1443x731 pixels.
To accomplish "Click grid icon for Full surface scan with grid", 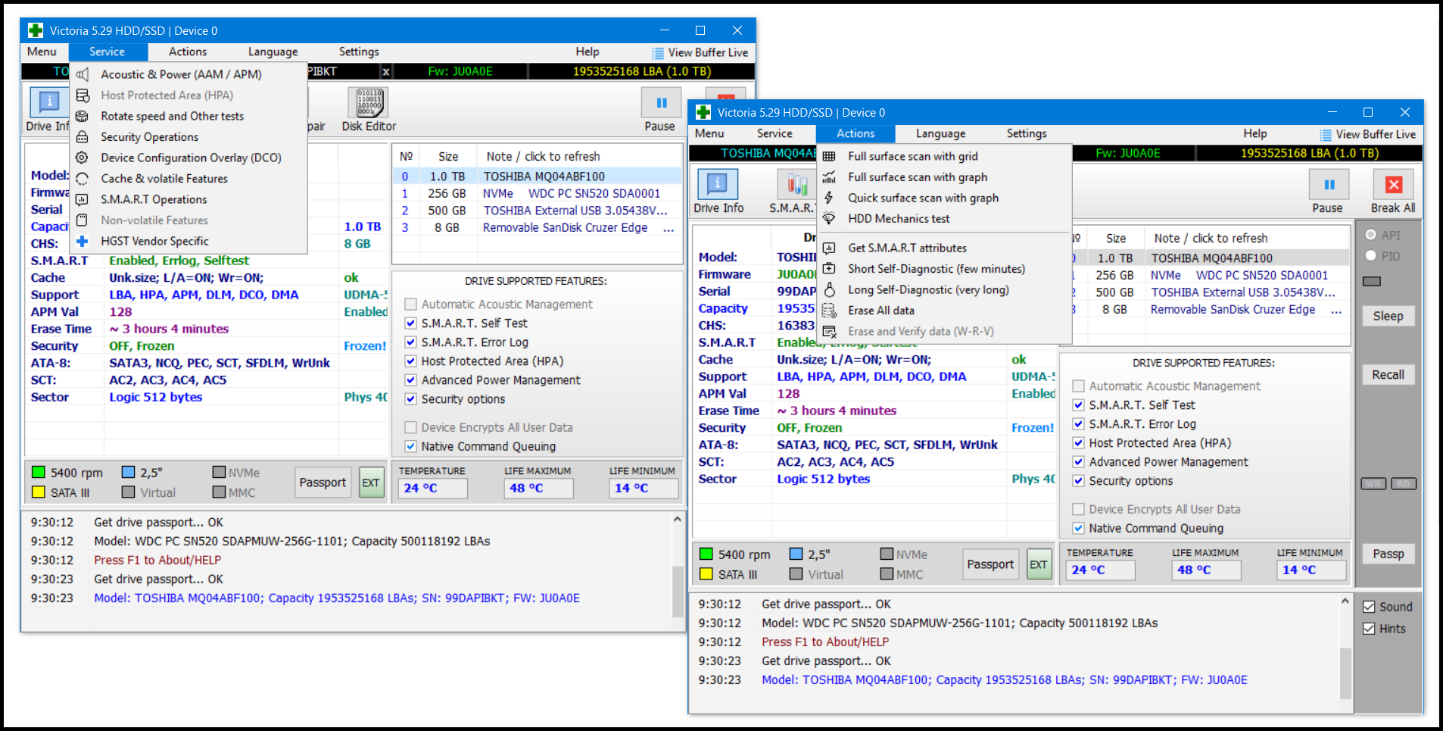I will [829, 156].
